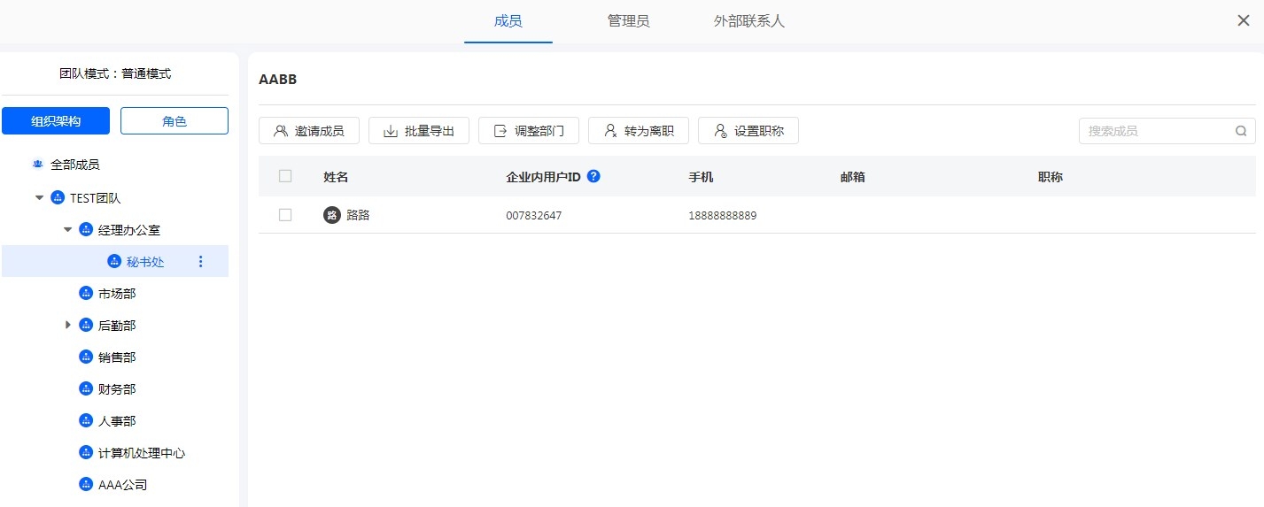Click the 市场部 department icon
Screen dimensions: 1264x507
pos(86,294)
